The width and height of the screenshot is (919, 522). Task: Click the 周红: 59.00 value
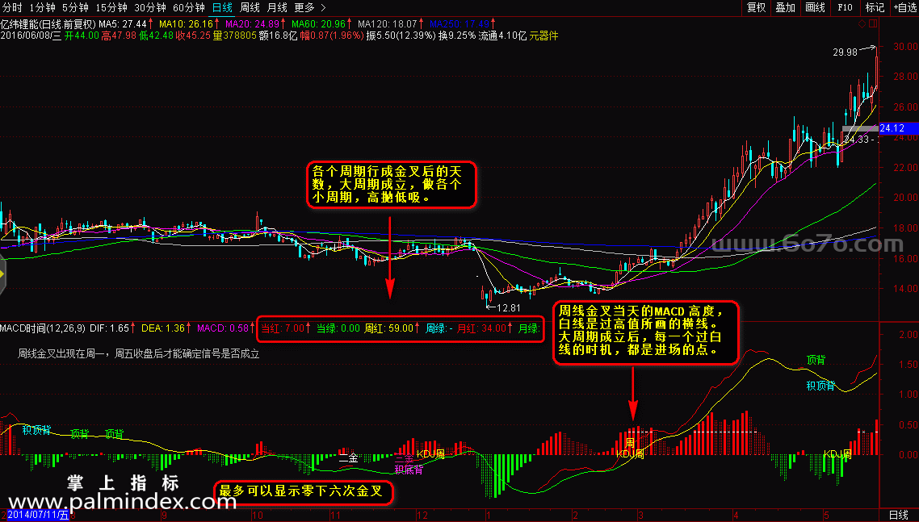pos(389,328)
